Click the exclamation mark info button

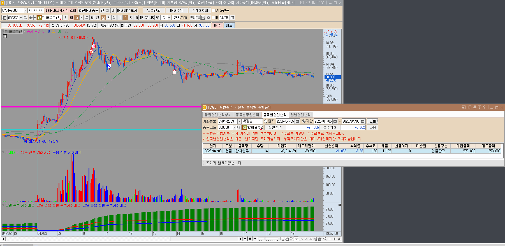coord(65,18)
